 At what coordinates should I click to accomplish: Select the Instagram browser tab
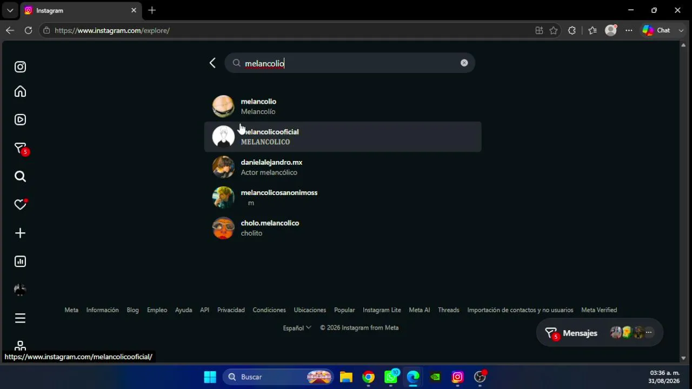tap(81, 10)
